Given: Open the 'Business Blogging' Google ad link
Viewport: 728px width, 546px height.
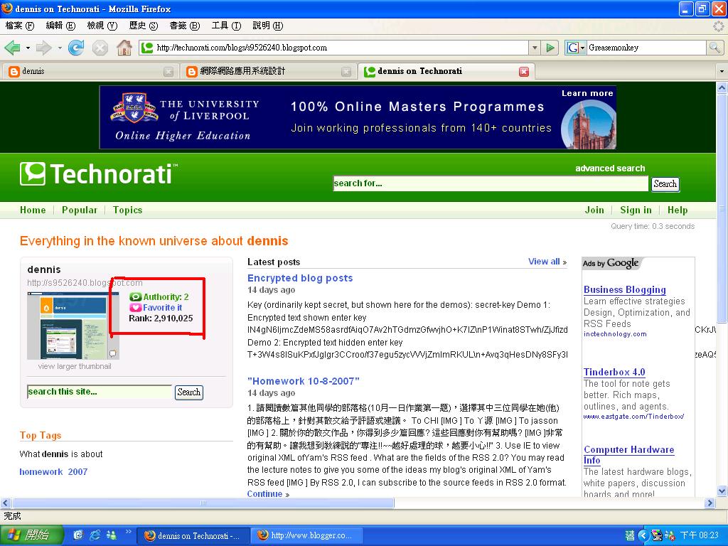Looking at the screenshot, I should pos(624,290).
